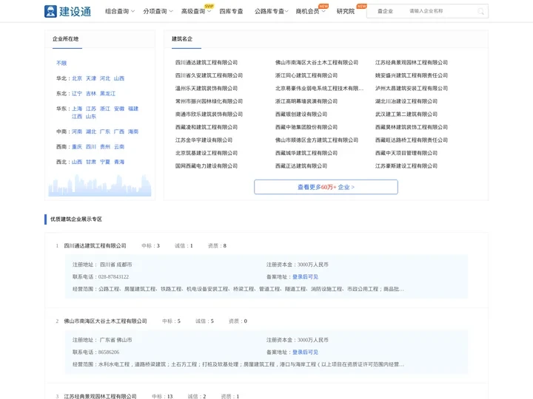The height and width of the screenshot is (399, 533).
Task: Open 江苏金华宇建设有限公司 link
Action: [x=204, y=140]
